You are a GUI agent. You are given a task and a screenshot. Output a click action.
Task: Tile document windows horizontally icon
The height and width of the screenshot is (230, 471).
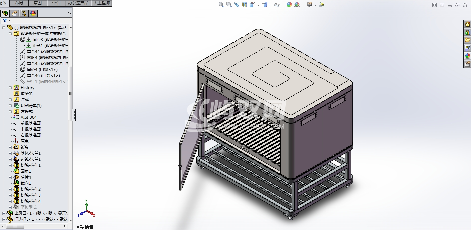tap(434, 5)
